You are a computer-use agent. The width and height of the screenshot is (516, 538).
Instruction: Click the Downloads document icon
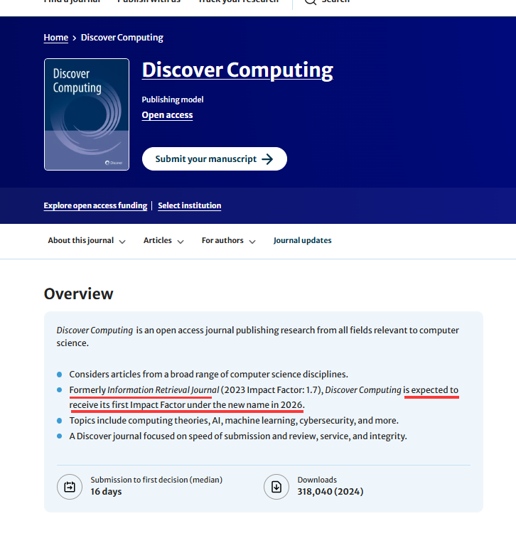pos(276,487)
